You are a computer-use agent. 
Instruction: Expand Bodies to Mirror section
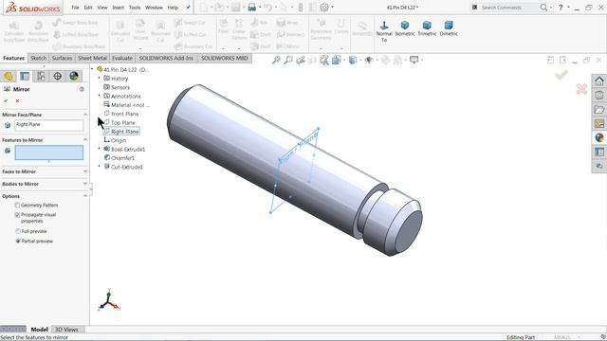85,184
